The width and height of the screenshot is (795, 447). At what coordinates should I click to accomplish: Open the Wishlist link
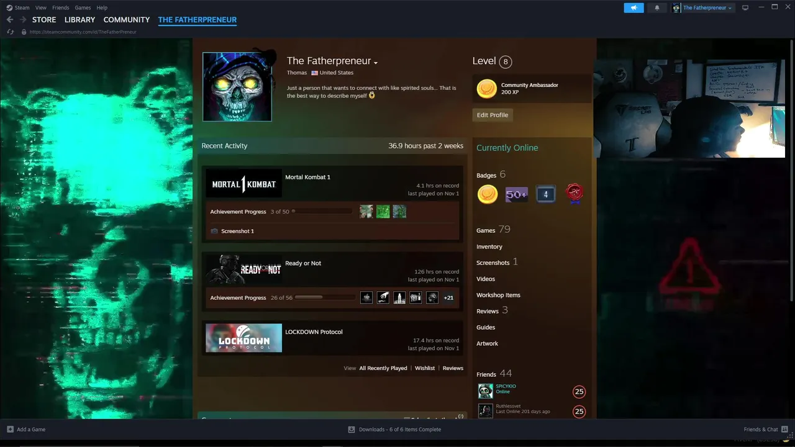pos(425,368)
